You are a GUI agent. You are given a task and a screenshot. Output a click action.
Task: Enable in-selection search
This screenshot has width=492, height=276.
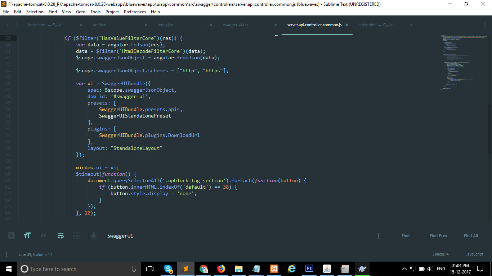(76, 235)
